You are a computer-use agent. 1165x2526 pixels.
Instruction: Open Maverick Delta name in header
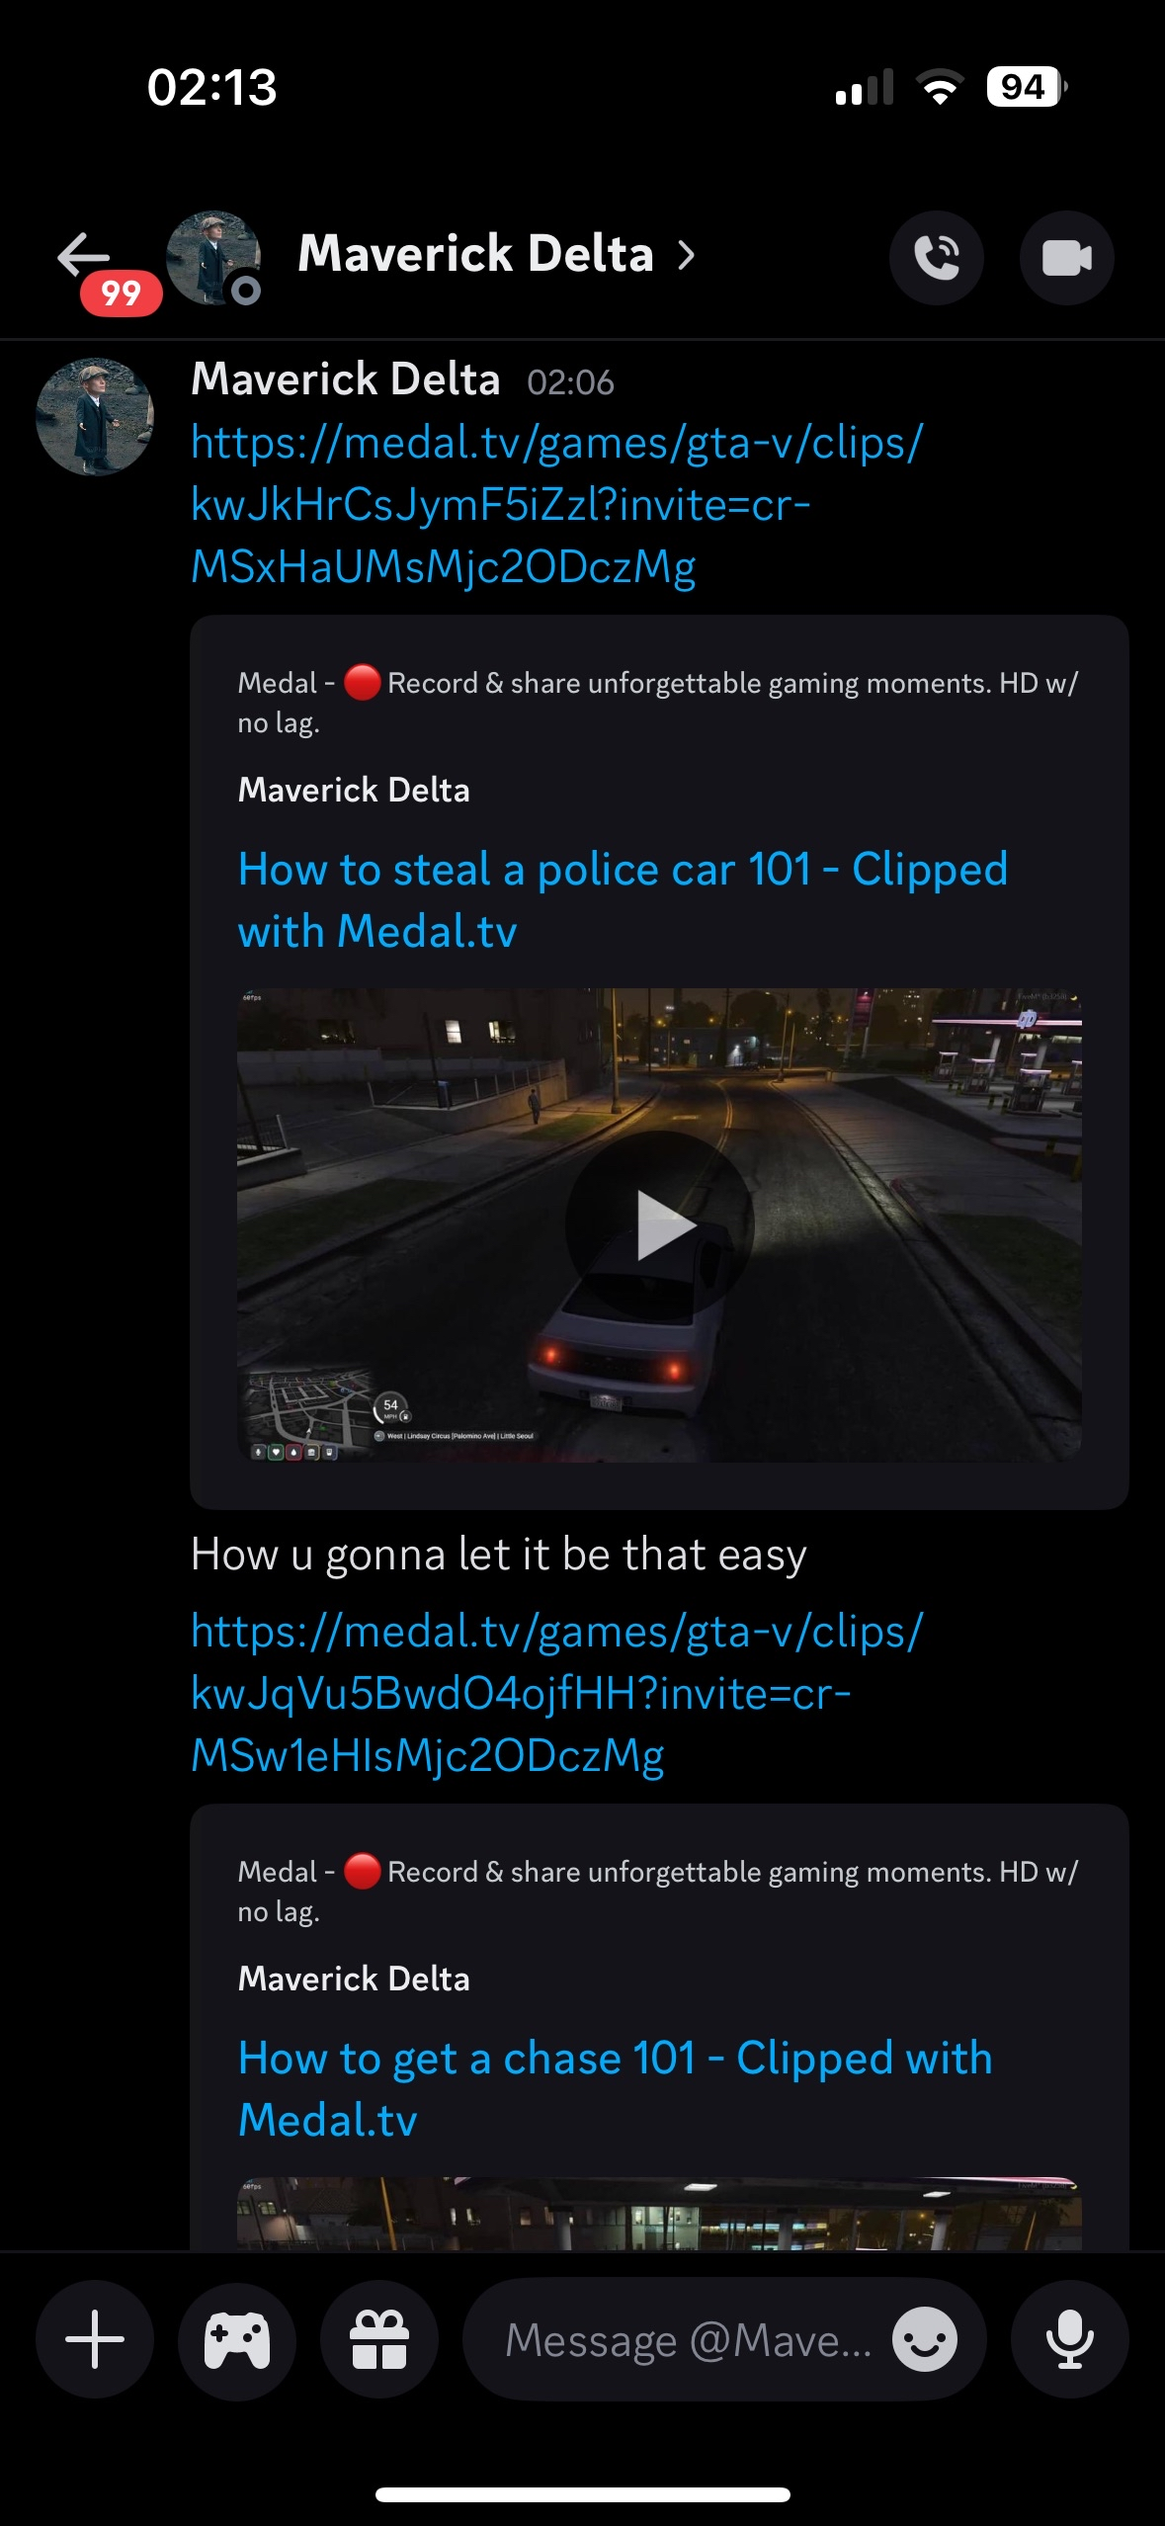coord(476,254)
